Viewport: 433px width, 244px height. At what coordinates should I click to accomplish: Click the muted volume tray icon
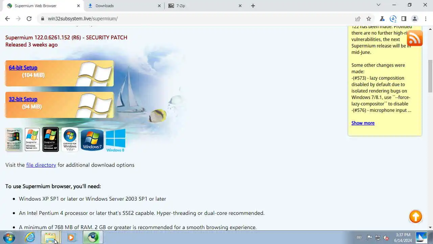click(x=386, y=238)
